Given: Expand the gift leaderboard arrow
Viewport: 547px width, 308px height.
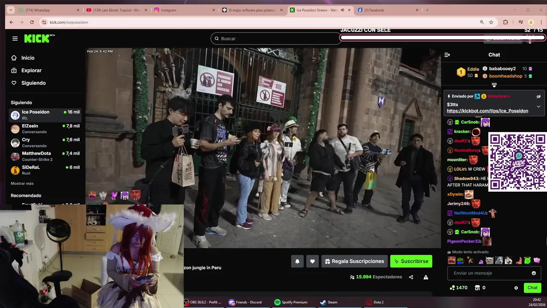Looking at the screenshot, I should pyautogui.click(x=494, y=86).
